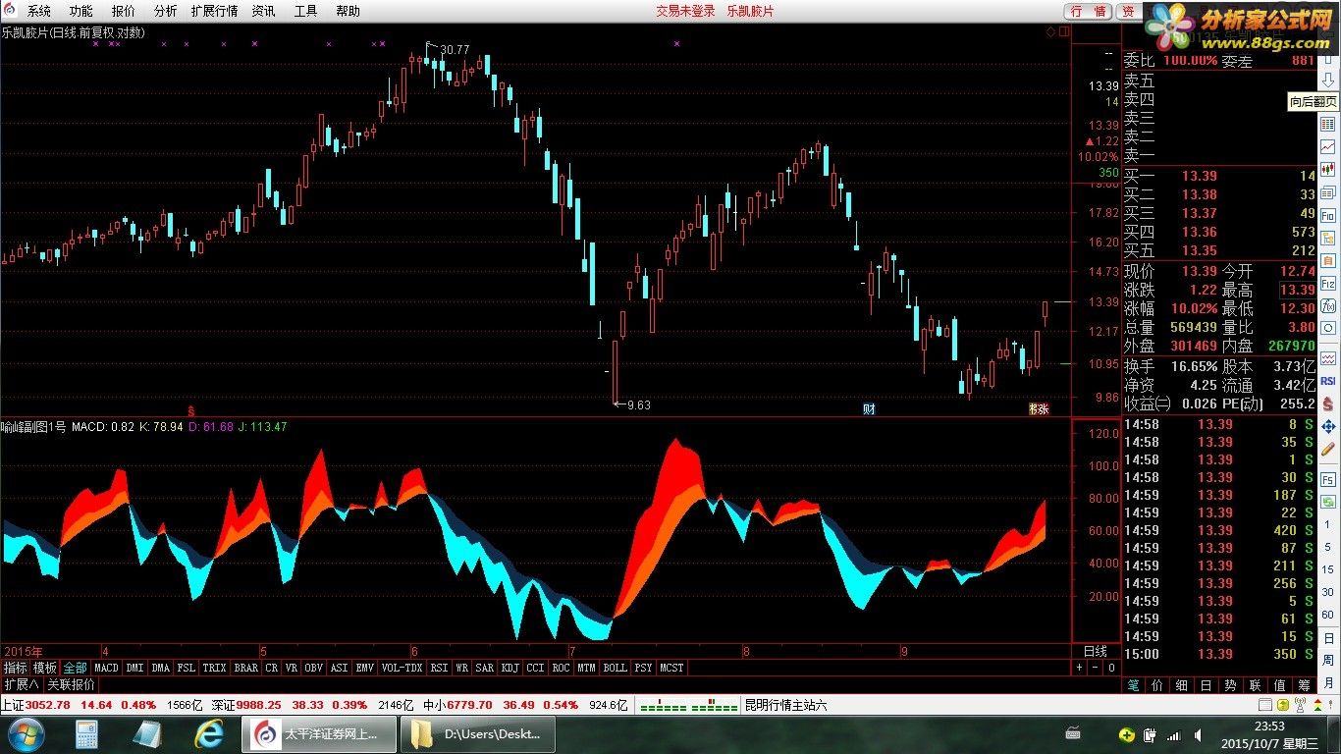Open the wave chart indicator icon

click(x=1327, y=358)
